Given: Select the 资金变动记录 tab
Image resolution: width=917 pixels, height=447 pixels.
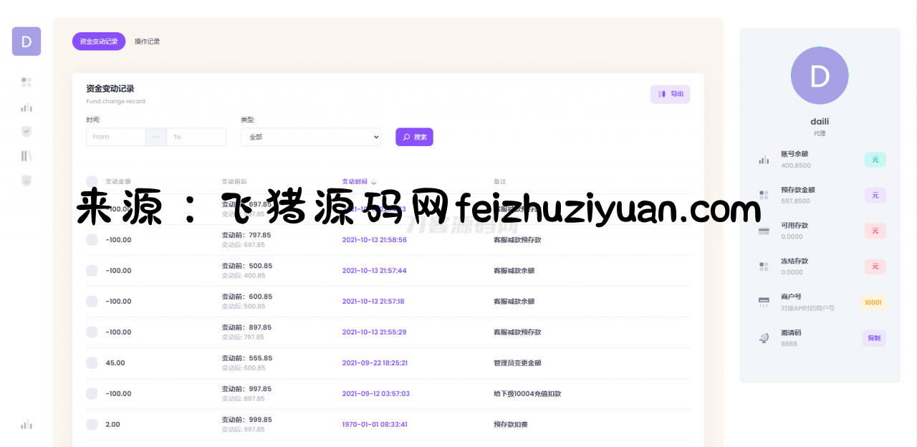Looking at the screenshot, I should [x=99, y=42].
